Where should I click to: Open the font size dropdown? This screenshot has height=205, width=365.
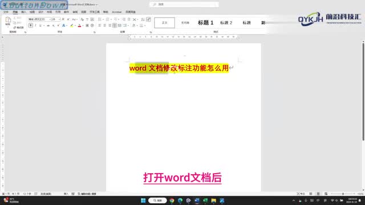[x=59, y=19]
